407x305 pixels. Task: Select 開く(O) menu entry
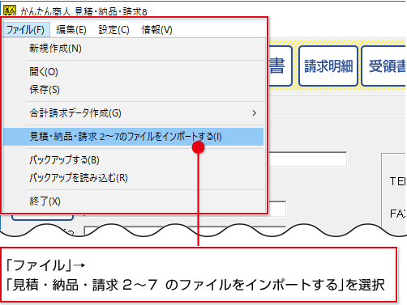pyautogui.click(x=134, y=72)
